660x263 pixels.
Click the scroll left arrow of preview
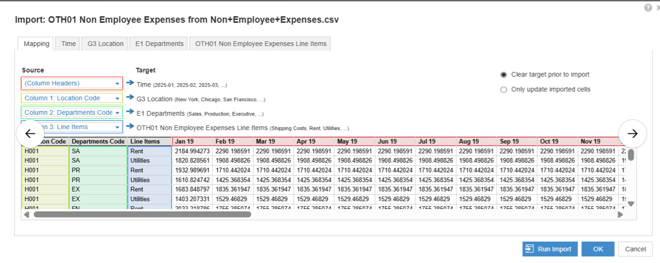26,215
